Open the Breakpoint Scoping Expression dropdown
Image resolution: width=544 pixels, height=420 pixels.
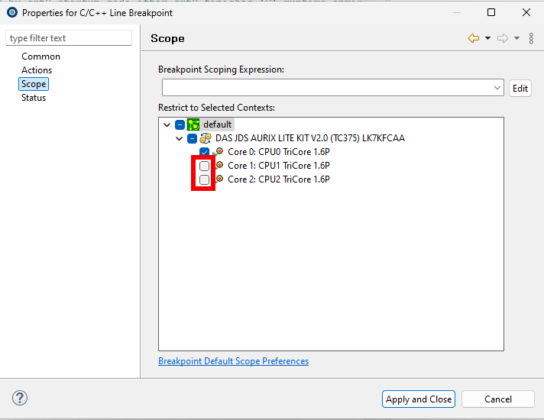[x=497, y=88]
